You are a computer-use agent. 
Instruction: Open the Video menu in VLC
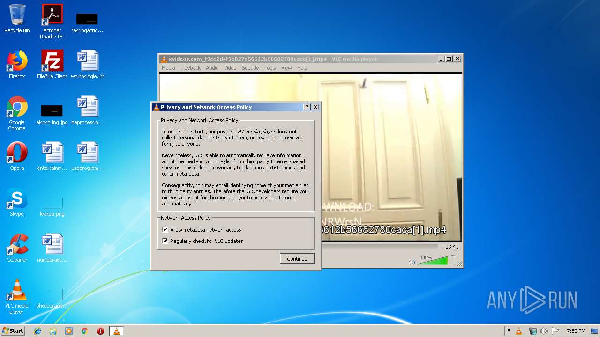pyautogui.click(x=230, y=68)
